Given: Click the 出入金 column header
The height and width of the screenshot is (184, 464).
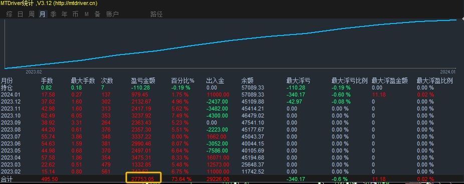Looking at the screenshot, I should pyautogui.click(x=215, y=80).
